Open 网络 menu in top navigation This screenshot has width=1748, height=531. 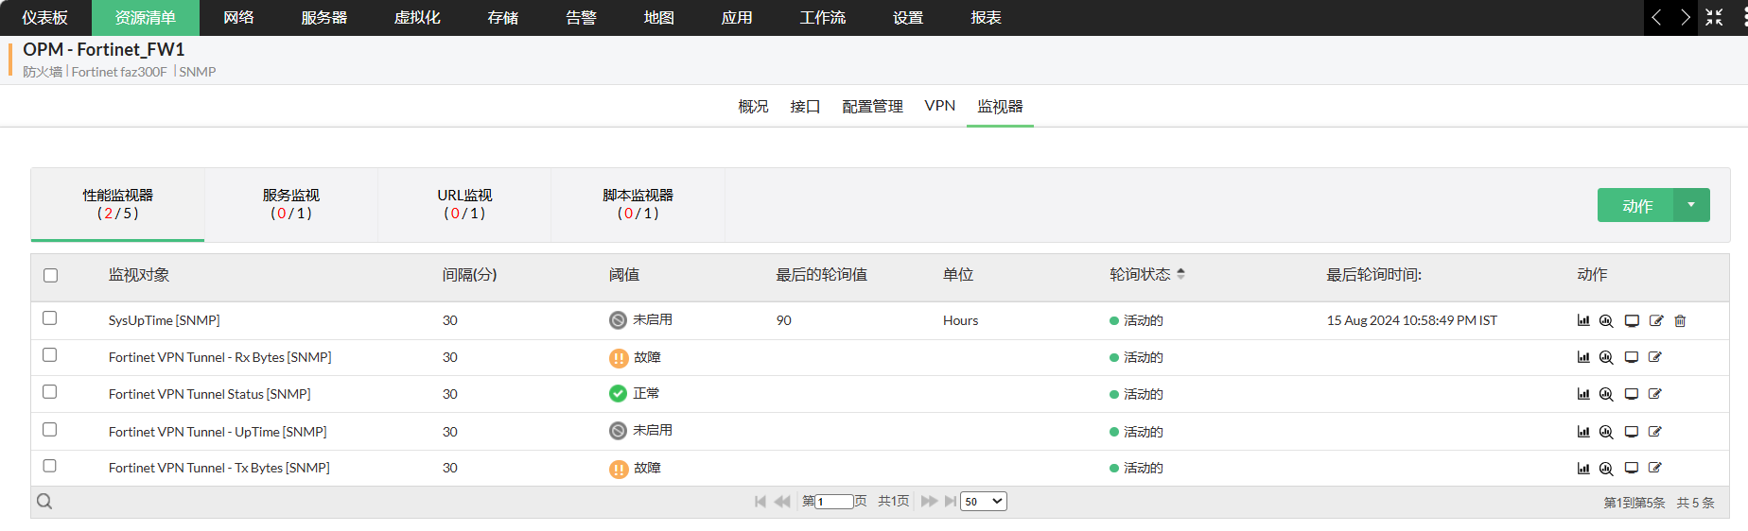point(239,18)
